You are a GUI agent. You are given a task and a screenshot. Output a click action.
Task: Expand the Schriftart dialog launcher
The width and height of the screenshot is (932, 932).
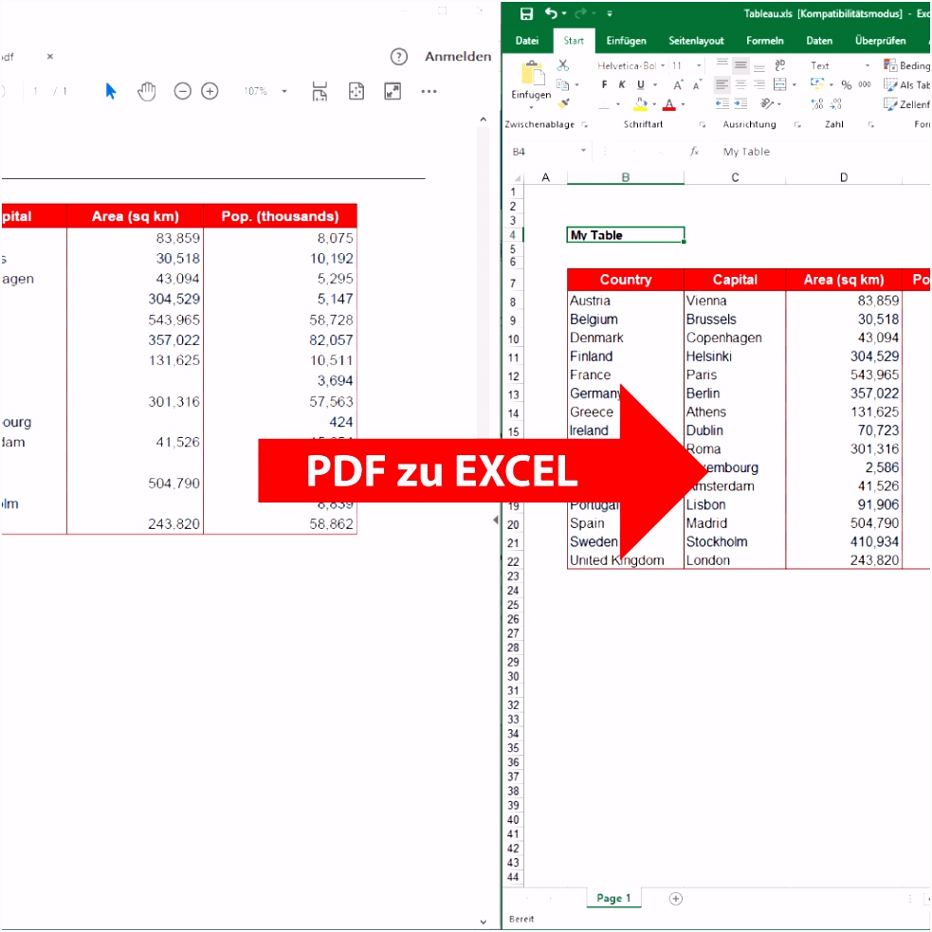coord(702,125)
